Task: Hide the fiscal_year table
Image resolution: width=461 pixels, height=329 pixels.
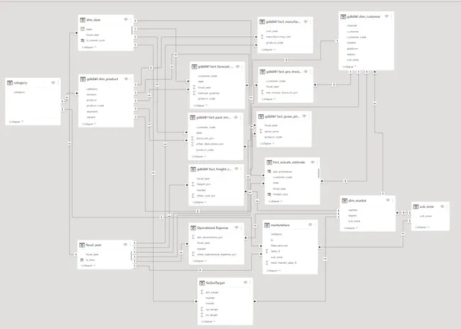Action: (x=126, y=245)
